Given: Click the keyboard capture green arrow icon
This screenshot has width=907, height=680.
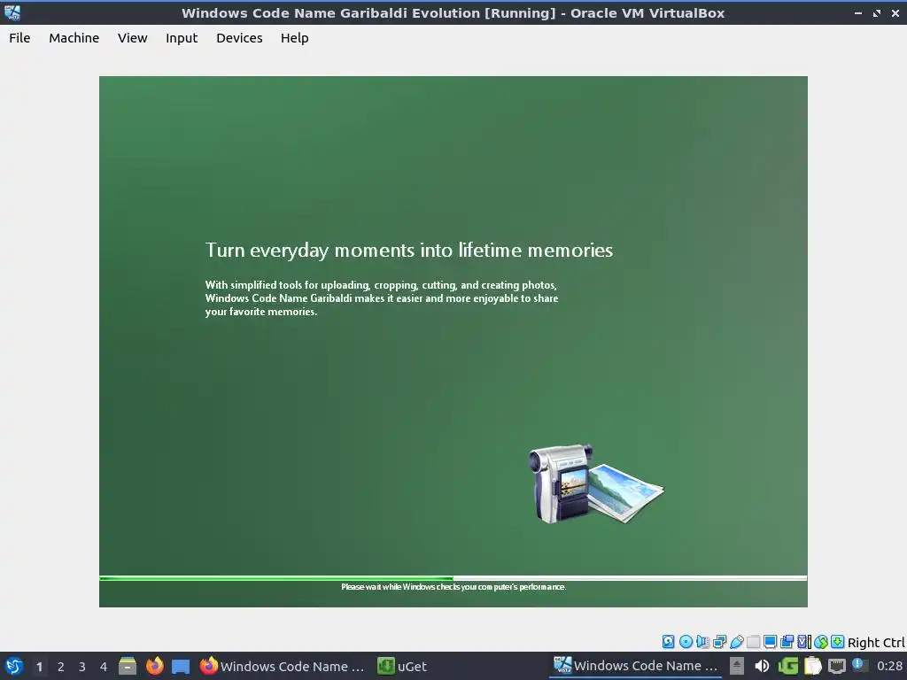Looking at the screenshot, I should click(838, 641).
